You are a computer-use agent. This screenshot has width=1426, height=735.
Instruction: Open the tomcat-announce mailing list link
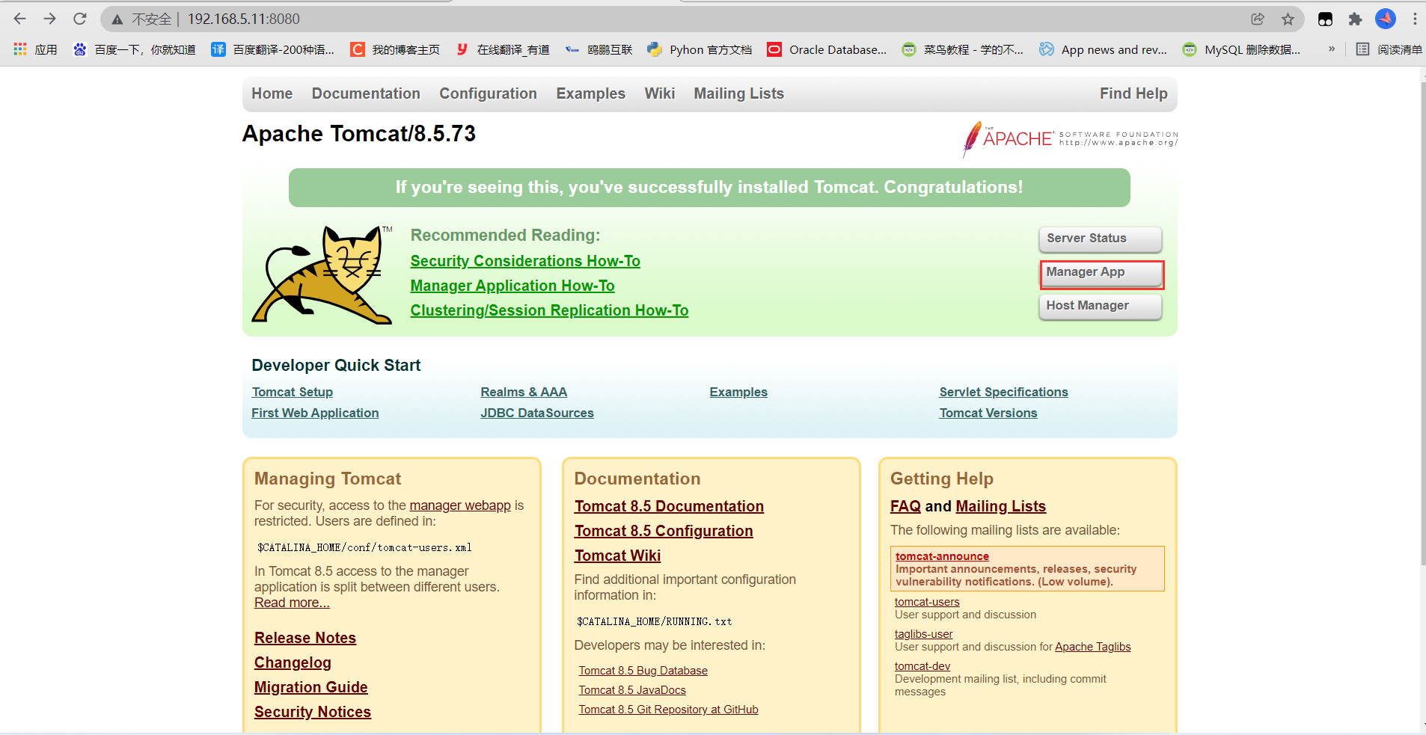(x=942, y=556)
